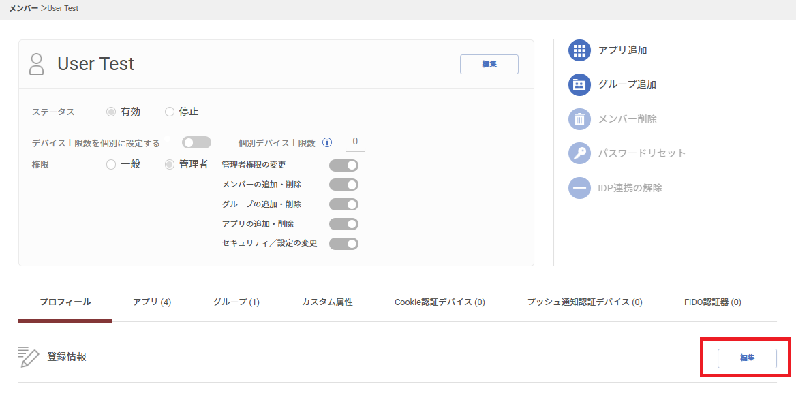The height and width of the screenshot is (395, 796).
Task: Click the IDP連携の解除 text label
Action: 630,187
